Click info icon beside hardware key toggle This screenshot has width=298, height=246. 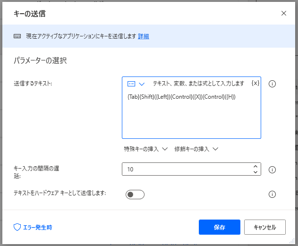pos(272,194)
